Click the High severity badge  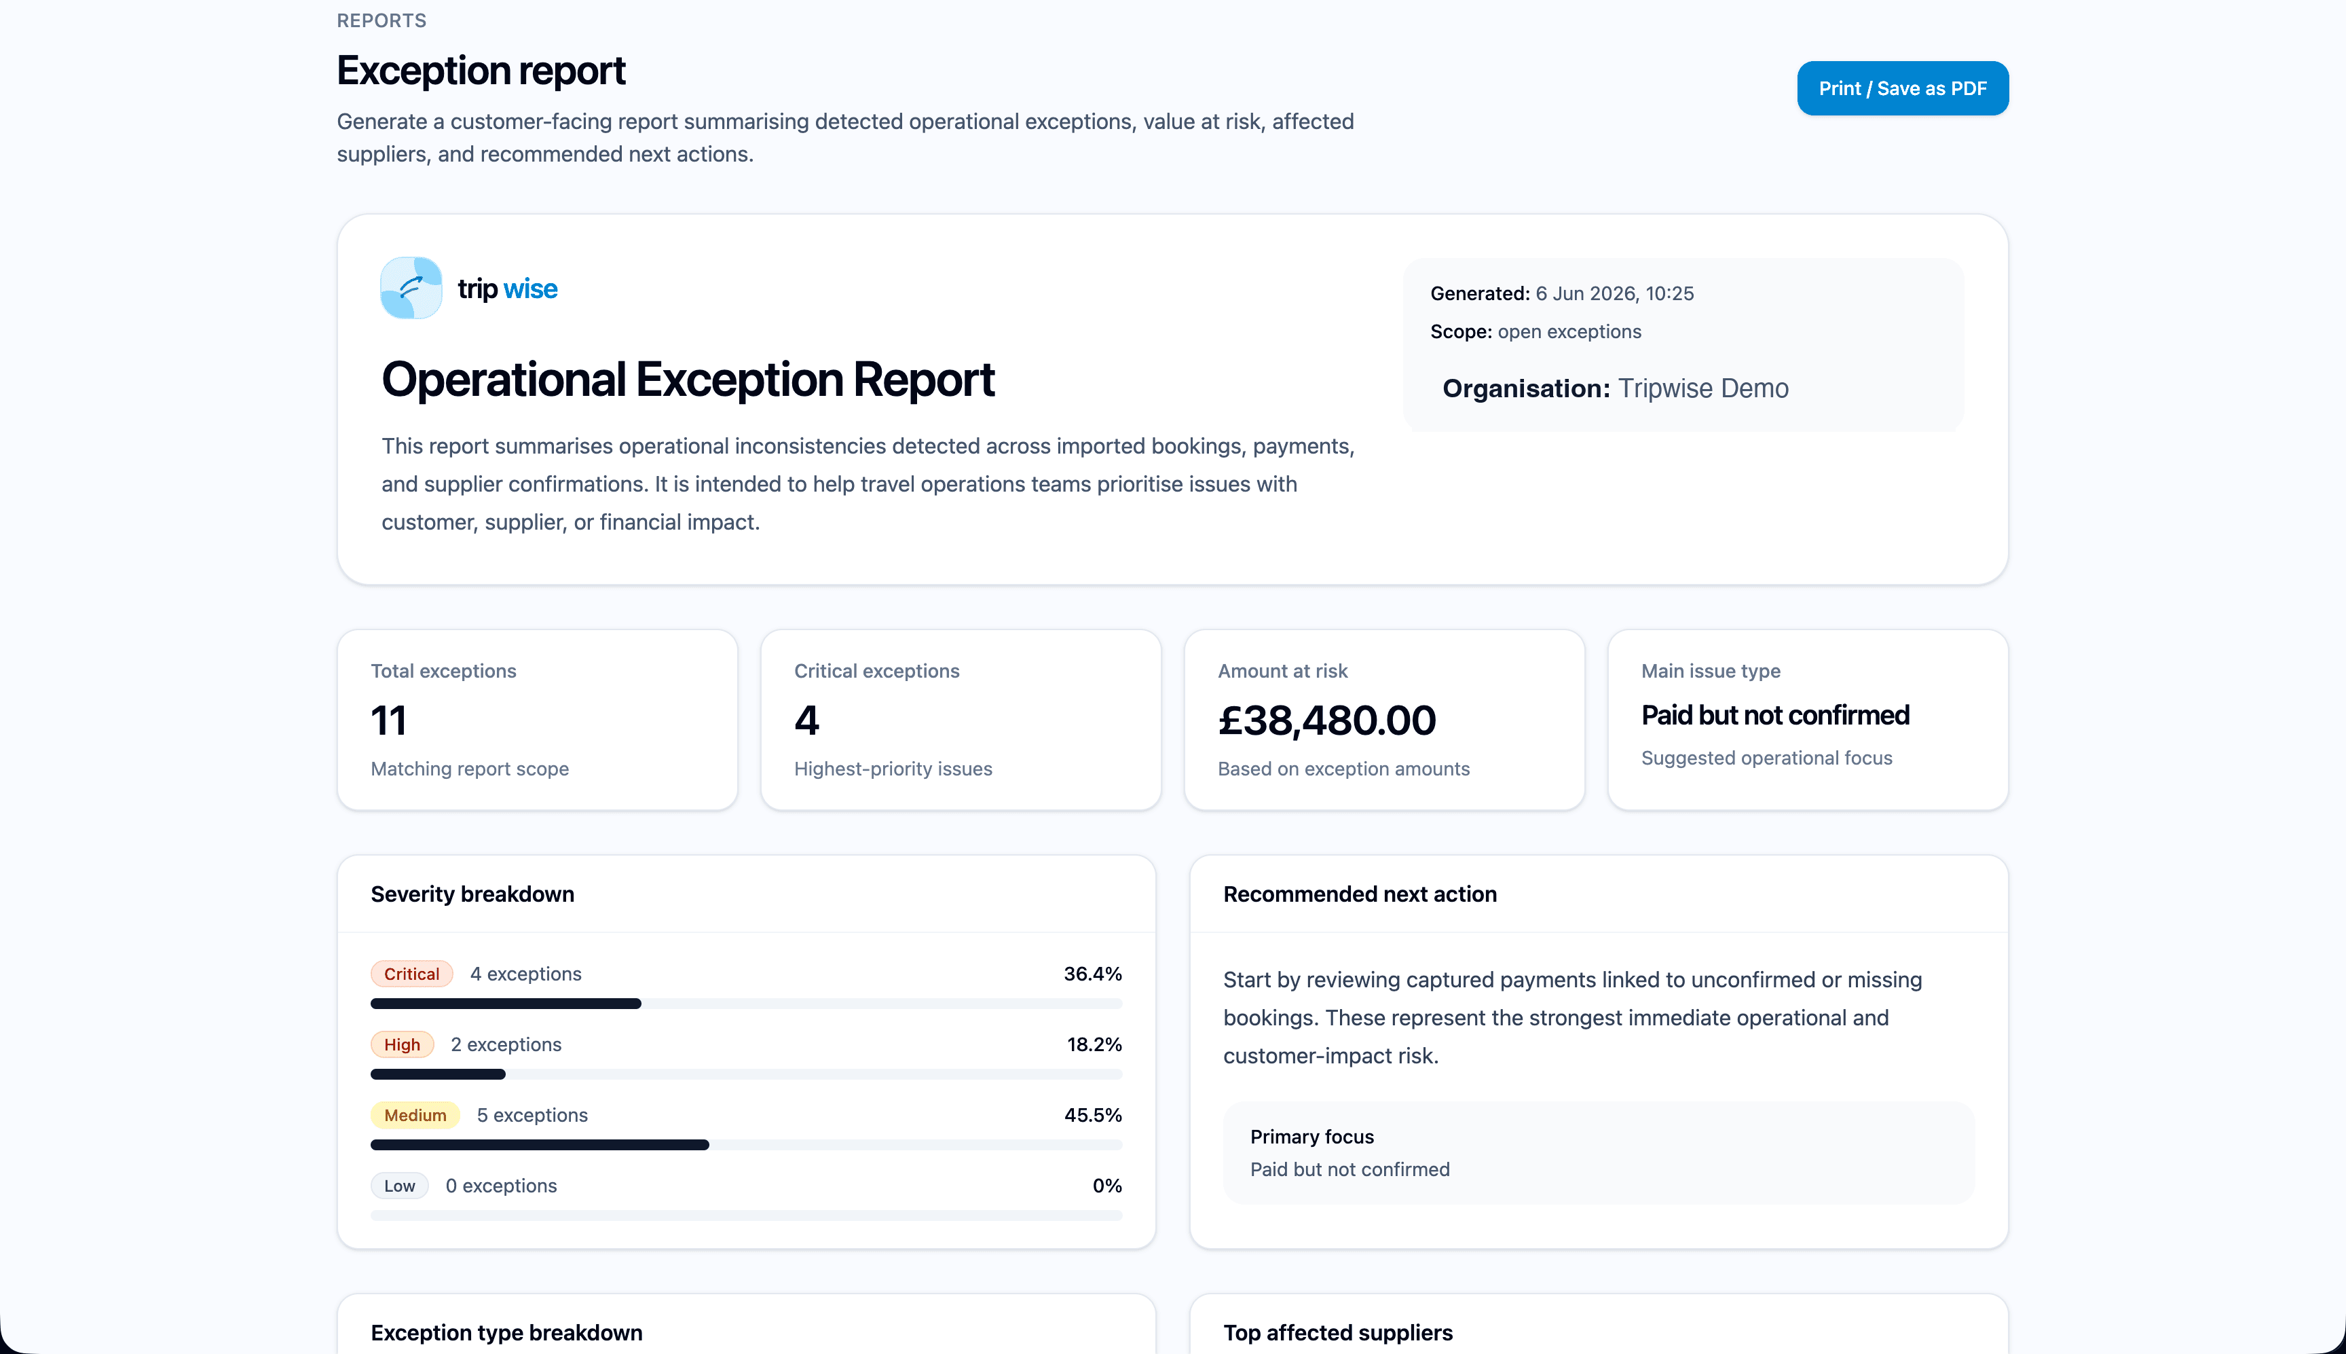coord(402,1044)
